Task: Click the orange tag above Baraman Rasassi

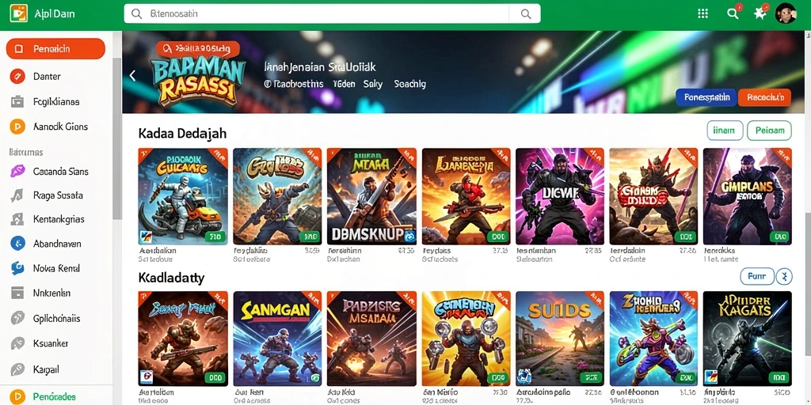Action: (x=197, y=48)
